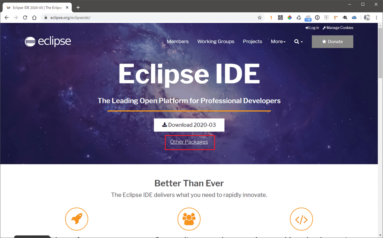Click the Download 2020-03 button

(x=189, y=125)
